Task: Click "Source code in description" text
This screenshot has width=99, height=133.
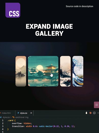Action: pos(79,6)
